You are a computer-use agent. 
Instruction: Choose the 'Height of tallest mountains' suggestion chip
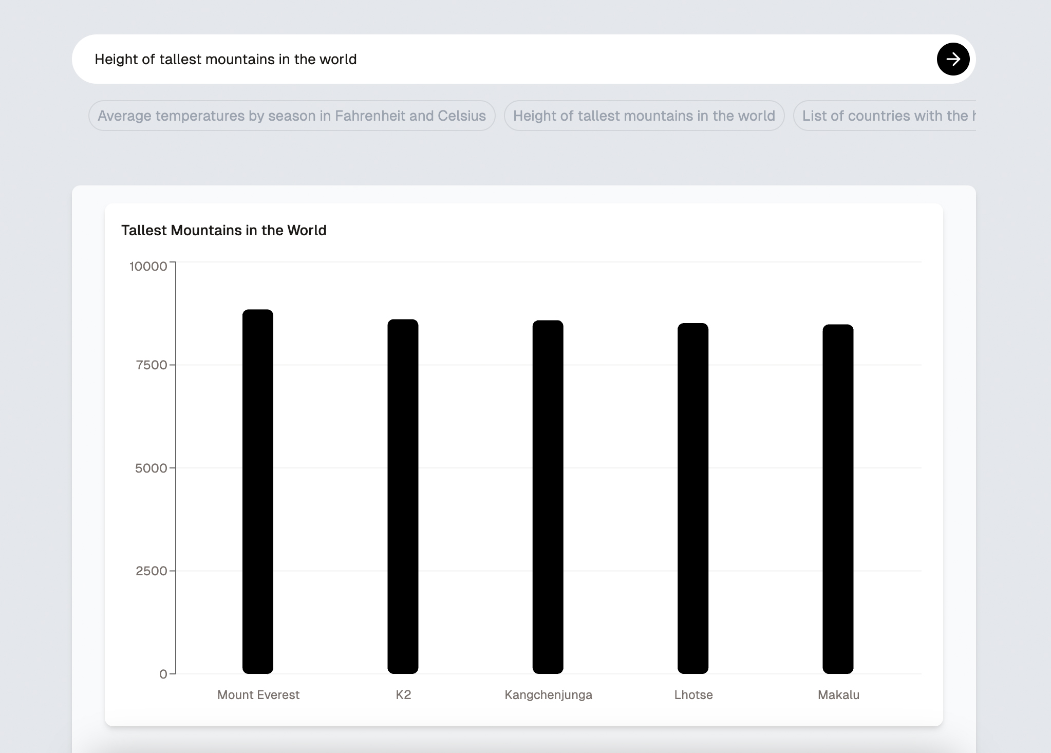click(x=644, y=116)
